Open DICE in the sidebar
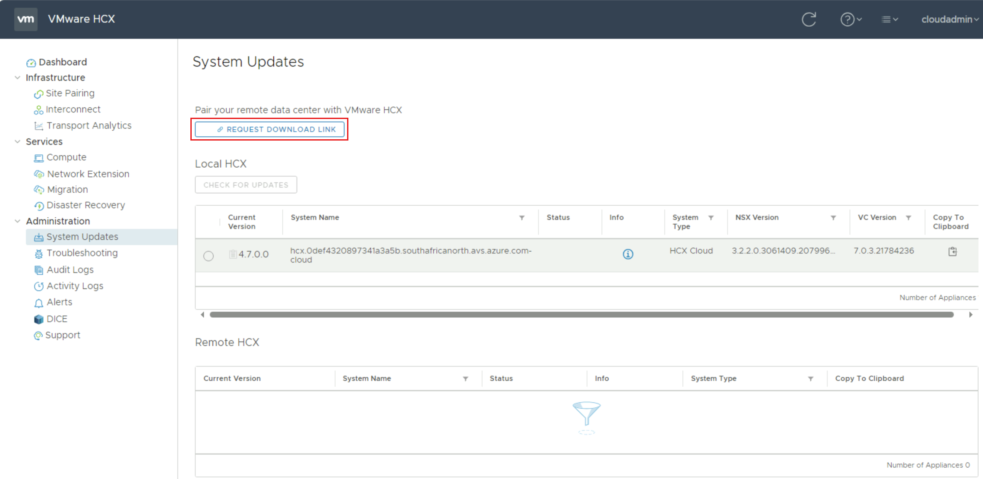The image size is (983, 479). point(57,319)
